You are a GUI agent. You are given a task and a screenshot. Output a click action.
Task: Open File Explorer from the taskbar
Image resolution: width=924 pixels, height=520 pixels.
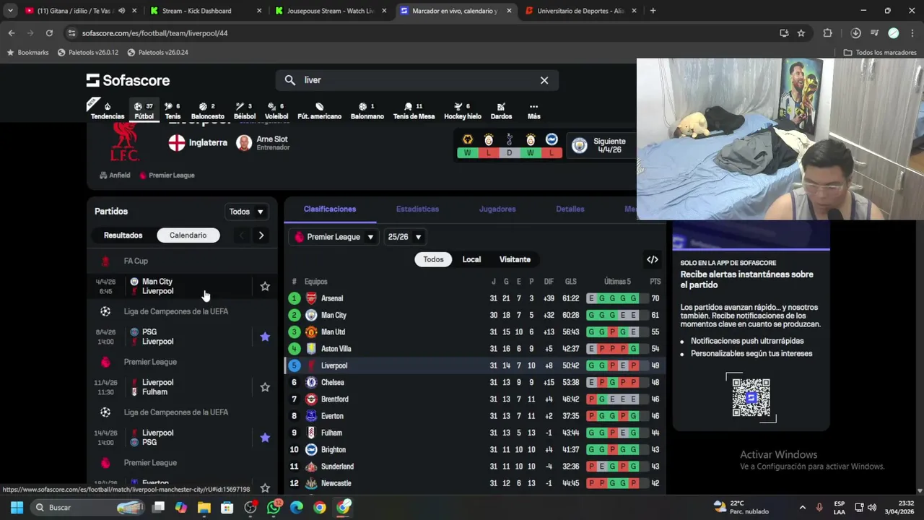204,507
